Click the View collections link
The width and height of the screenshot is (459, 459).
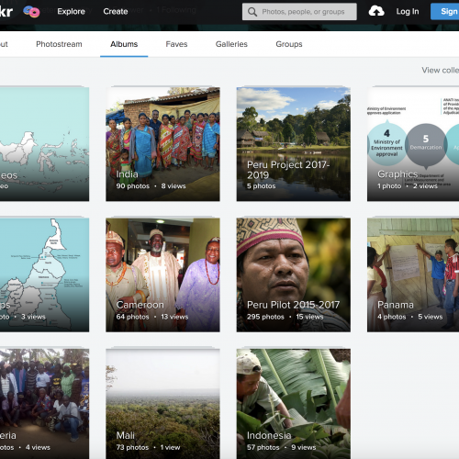click(441, 70)
